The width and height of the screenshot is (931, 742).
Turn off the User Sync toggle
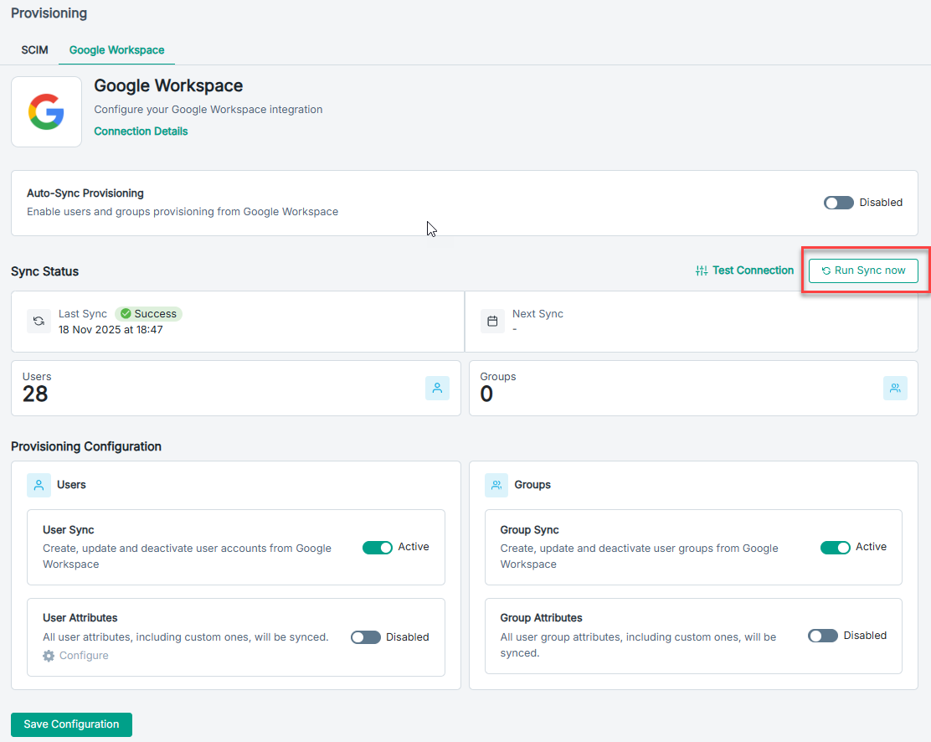378,548
